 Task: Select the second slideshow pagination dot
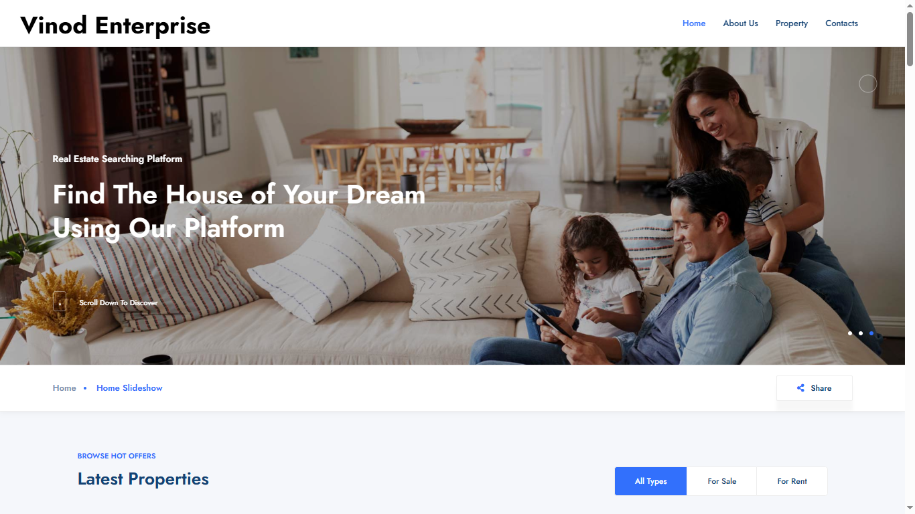tap(861, 333)
